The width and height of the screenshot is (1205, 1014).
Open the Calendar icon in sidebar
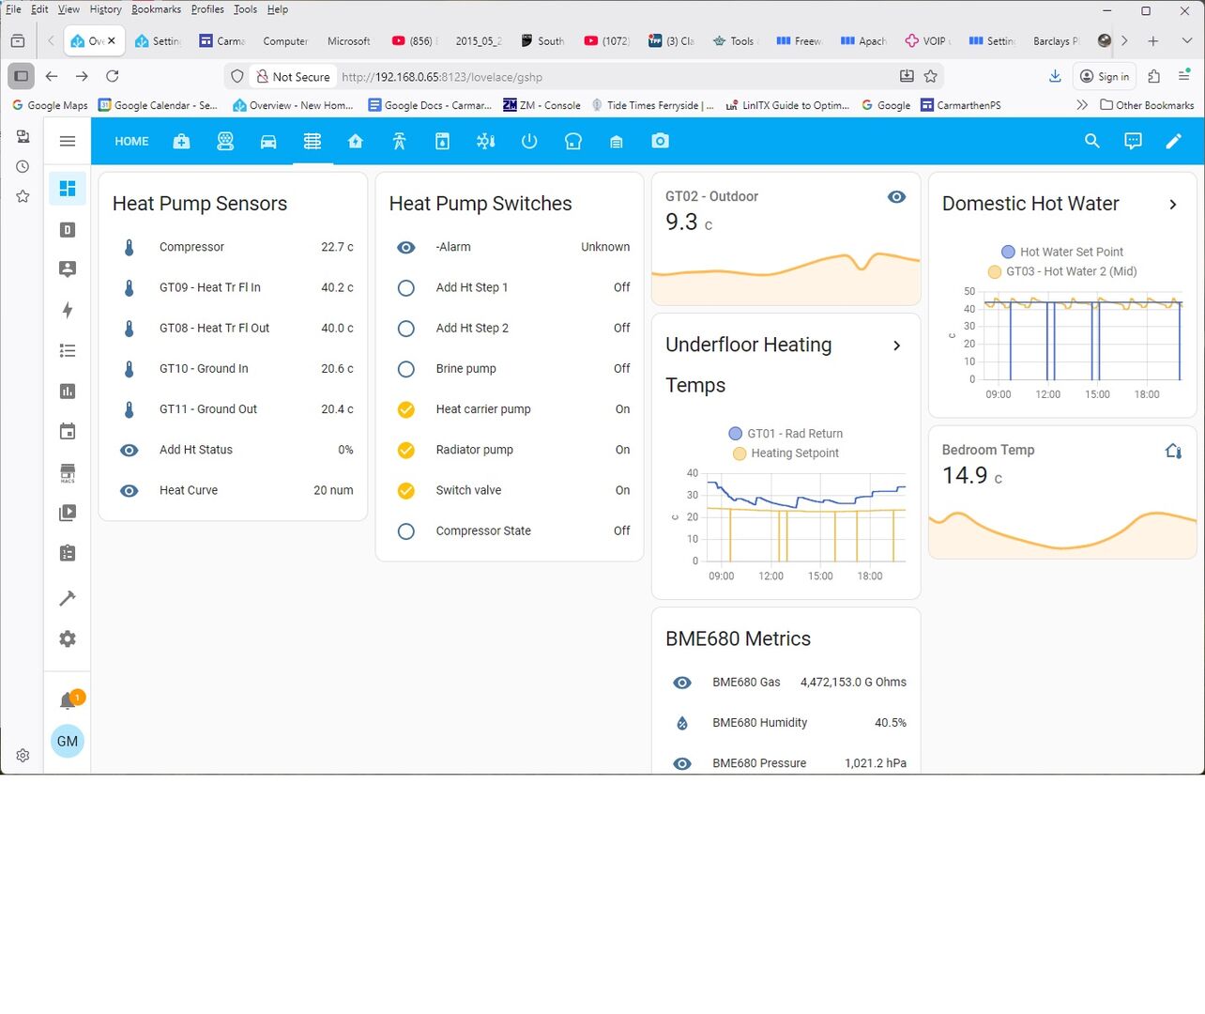pyautogui.click(x=68, y=432)
